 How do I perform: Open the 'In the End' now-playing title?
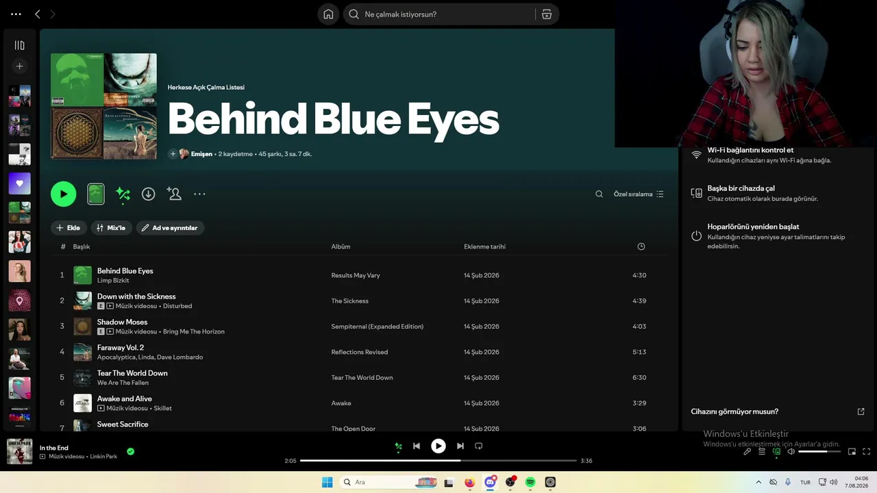coord(53,448)
